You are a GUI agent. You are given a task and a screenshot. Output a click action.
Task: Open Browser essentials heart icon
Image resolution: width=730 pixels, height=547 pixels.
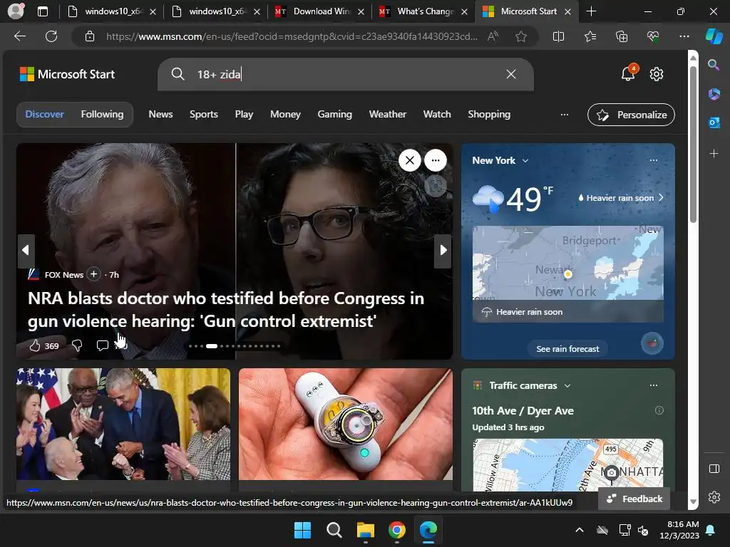653,36
